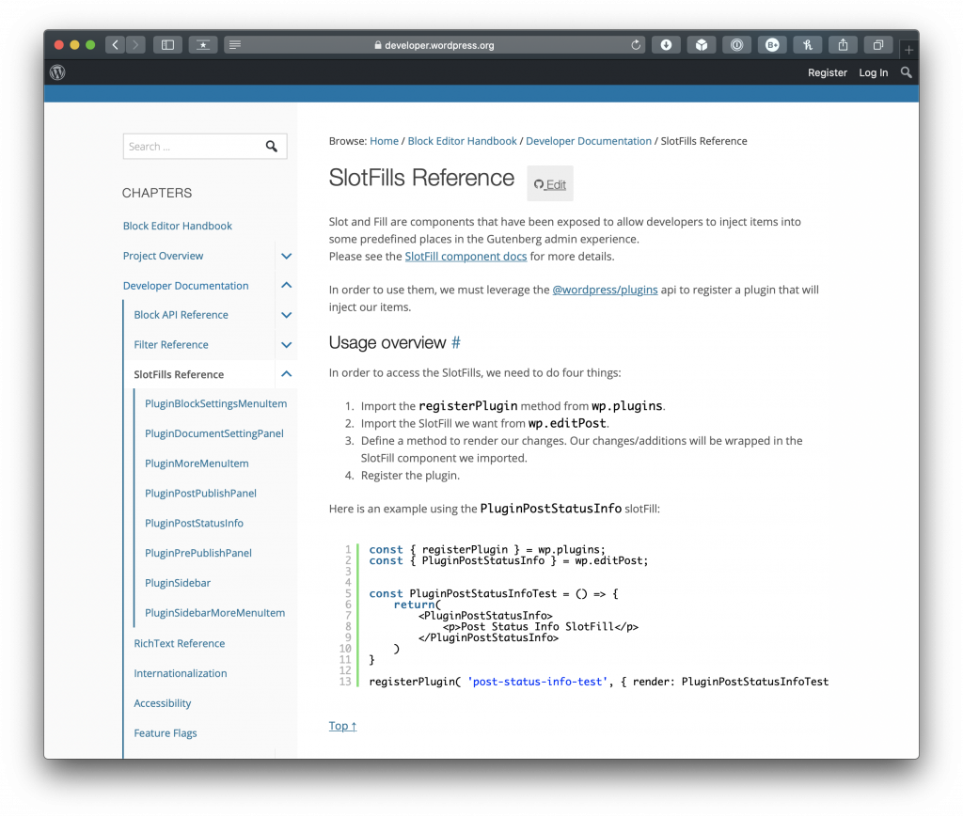
Task: Show the tab overview button
Action: [878, 45]
